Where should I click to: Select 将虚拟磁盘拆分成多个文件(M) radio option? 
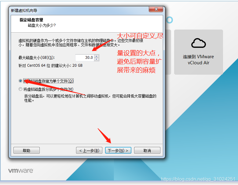(x=20, y=89)
